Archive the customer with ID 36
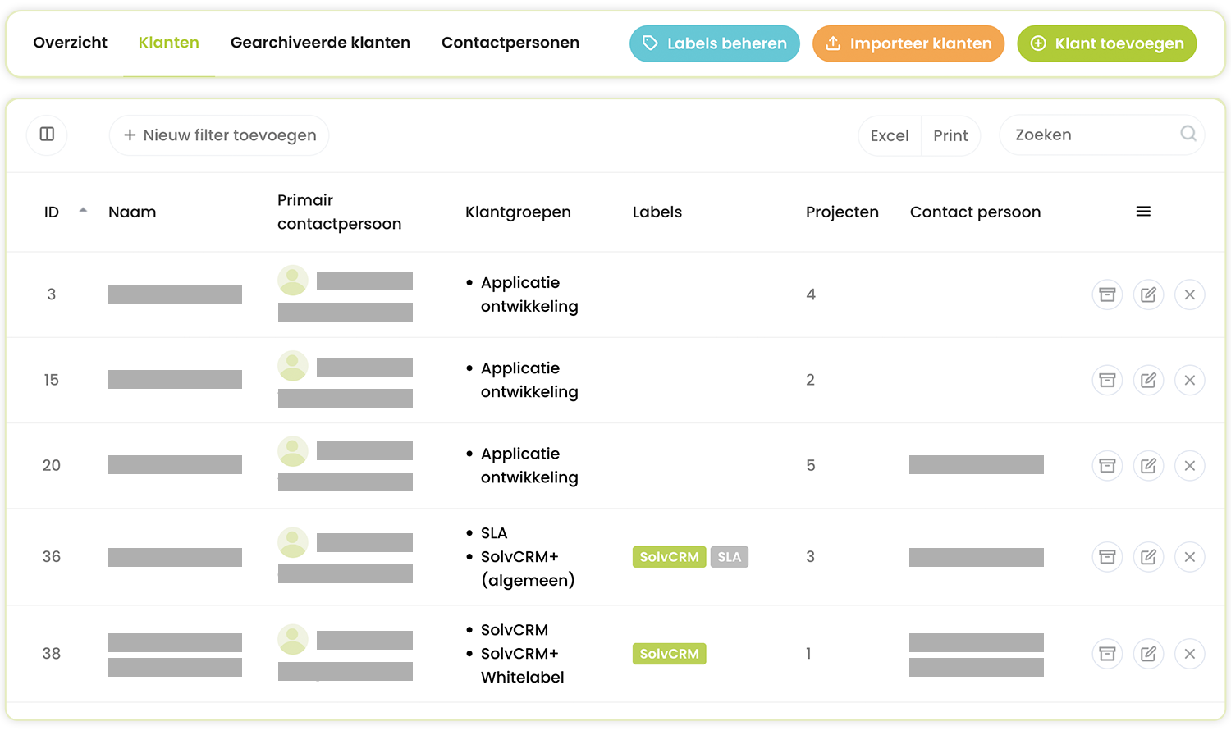The height and width of the screenshot is (735, 1231). pos(1107,557)
